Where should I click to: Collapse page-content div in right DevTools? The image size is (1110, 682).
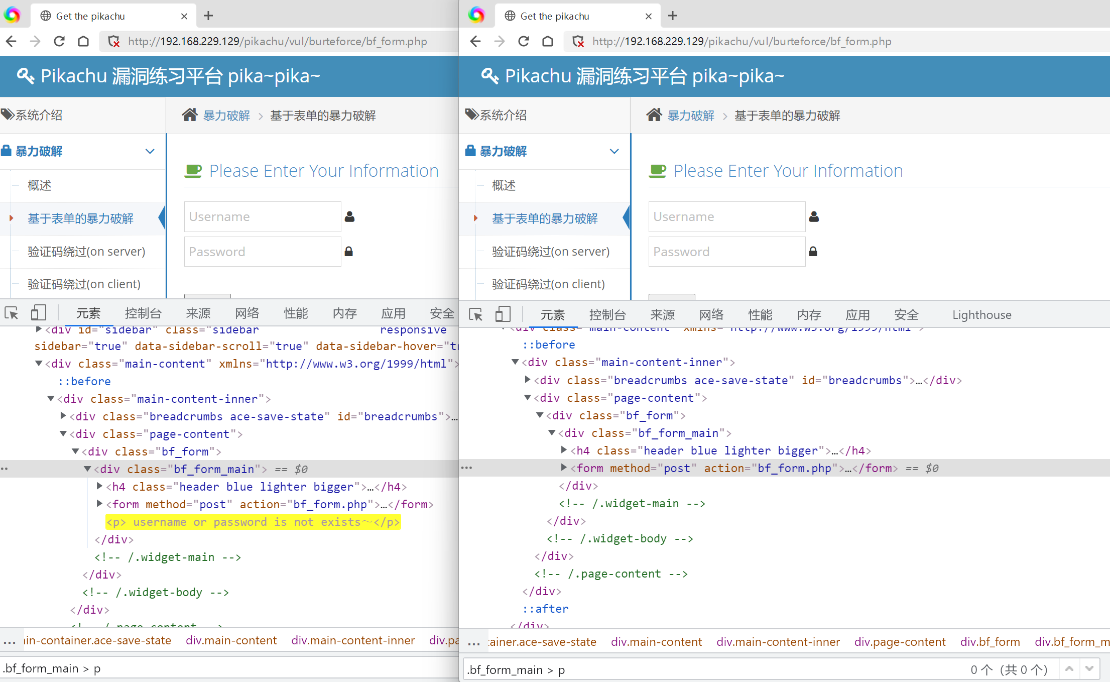528,397
